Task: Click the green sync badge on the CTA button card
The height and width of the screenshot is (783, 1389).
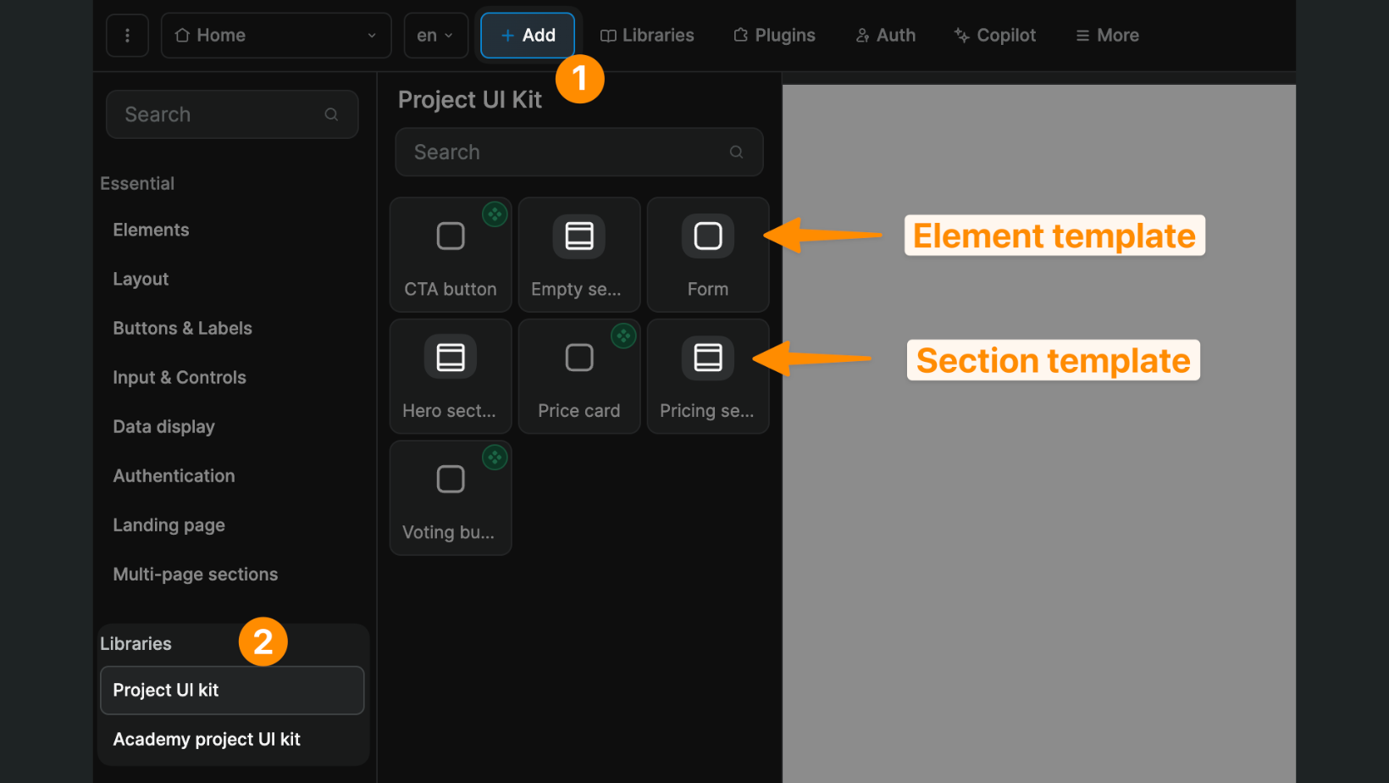Action: (495, 214)
